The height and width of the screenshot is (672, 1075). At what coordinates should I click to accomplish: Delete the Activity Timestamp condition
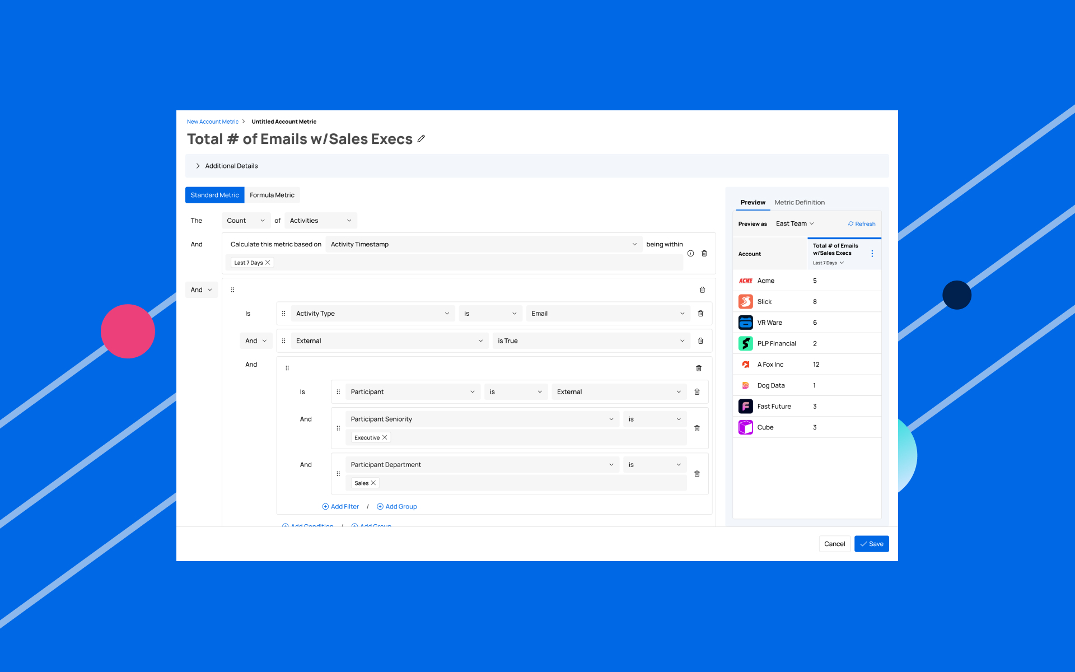click(x=704, y=254)
